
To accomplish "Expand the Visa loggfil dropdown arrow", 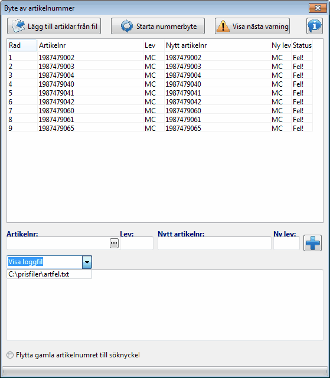I will click(87, 262).
